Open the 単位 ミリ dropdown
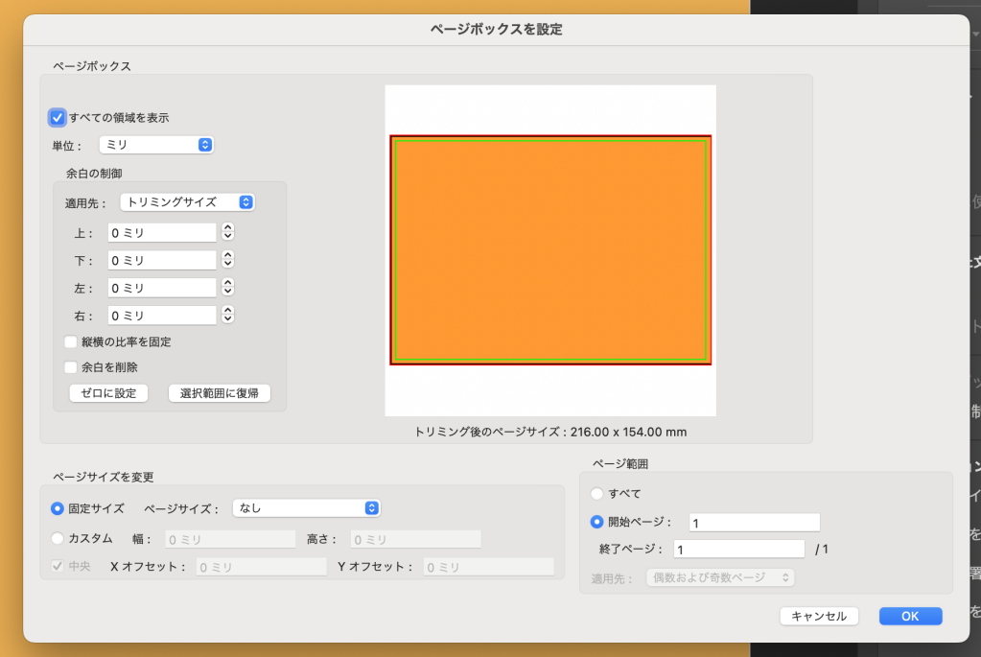 coord(155,145)
